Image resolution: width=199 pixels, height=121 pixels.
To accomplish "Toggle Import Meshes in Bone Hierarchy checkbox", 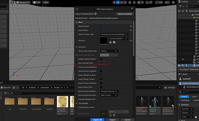I will click(101, 75).
